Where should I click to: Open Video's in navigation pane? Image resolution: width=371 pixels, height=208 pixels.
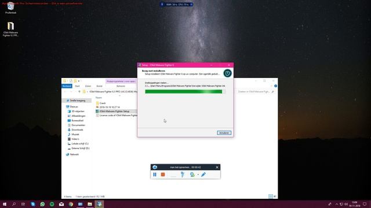[75, 139]
